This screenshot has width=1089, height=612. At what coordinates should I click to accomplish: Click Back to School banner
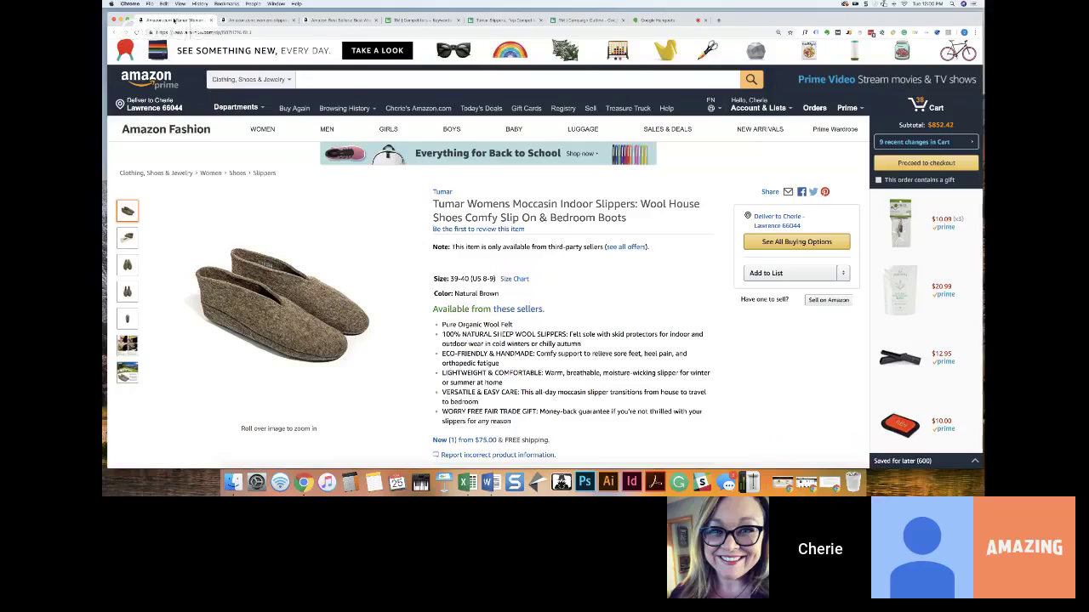[x=488, y=154]
